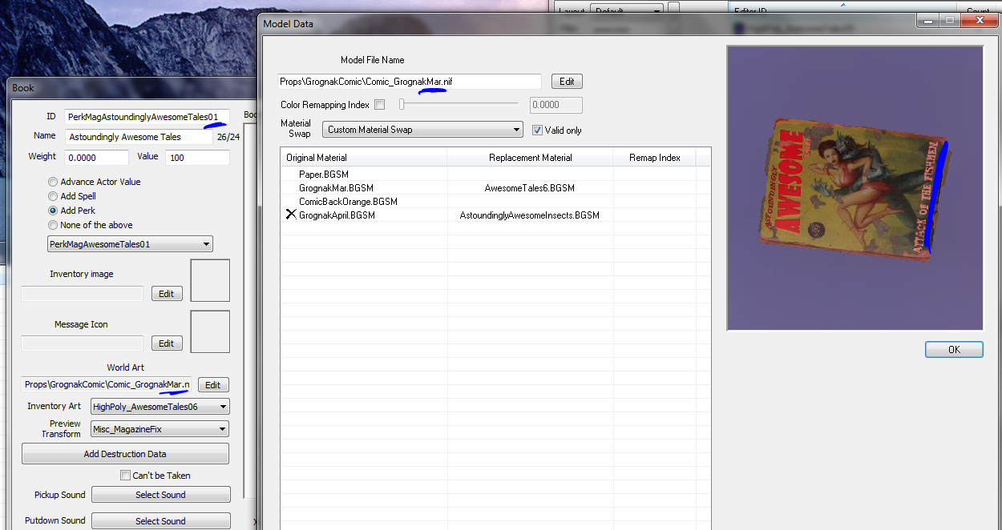Viewport: 1002px width, 530px height.
Task: Select the Advance Actor Value radio option
Action: coord(53,182)
